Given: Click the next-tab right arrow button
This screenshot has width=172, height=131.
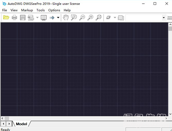Looking at the screenshot, I should (x=9, y=124).
